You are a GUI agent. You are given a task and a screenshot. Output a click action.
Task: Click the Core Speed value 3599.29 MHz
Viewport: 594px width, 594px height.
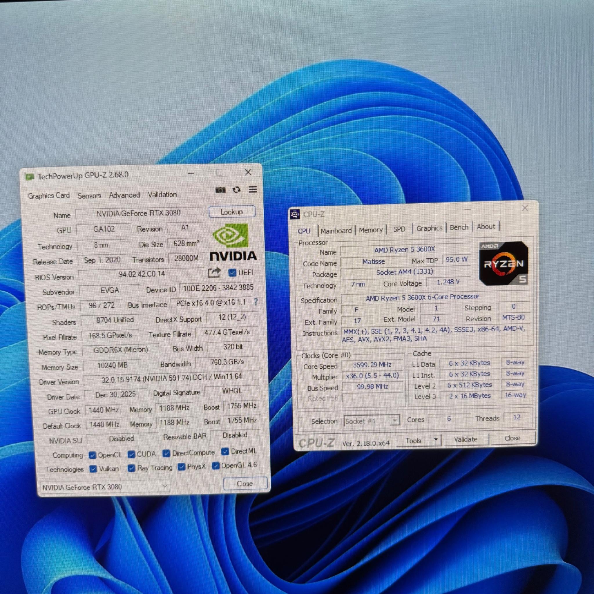click(372, 365)
